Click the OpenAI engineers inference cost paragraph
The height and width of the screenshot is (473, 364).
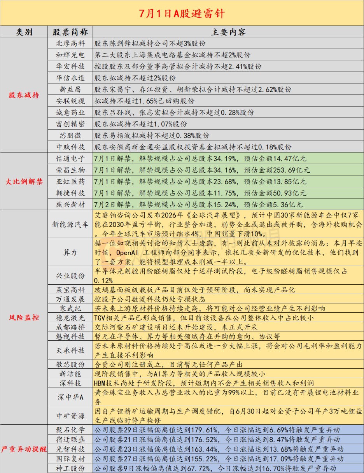coord(228,252)
